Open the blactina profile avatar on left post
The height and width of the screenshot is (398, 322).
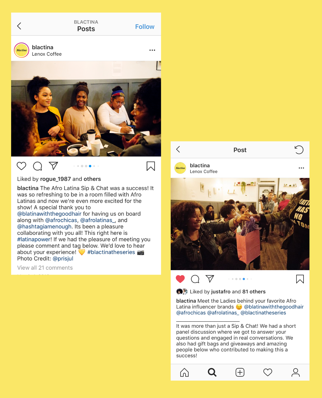[x=22, y=50]
